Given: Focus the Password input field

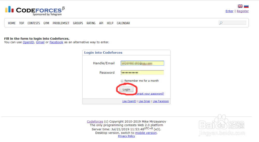Looking at the screenshot, I should point(142,73).
